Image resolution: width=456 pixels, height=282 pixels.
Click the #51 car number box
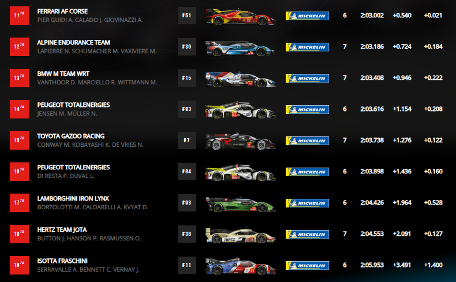click(186, 16)
